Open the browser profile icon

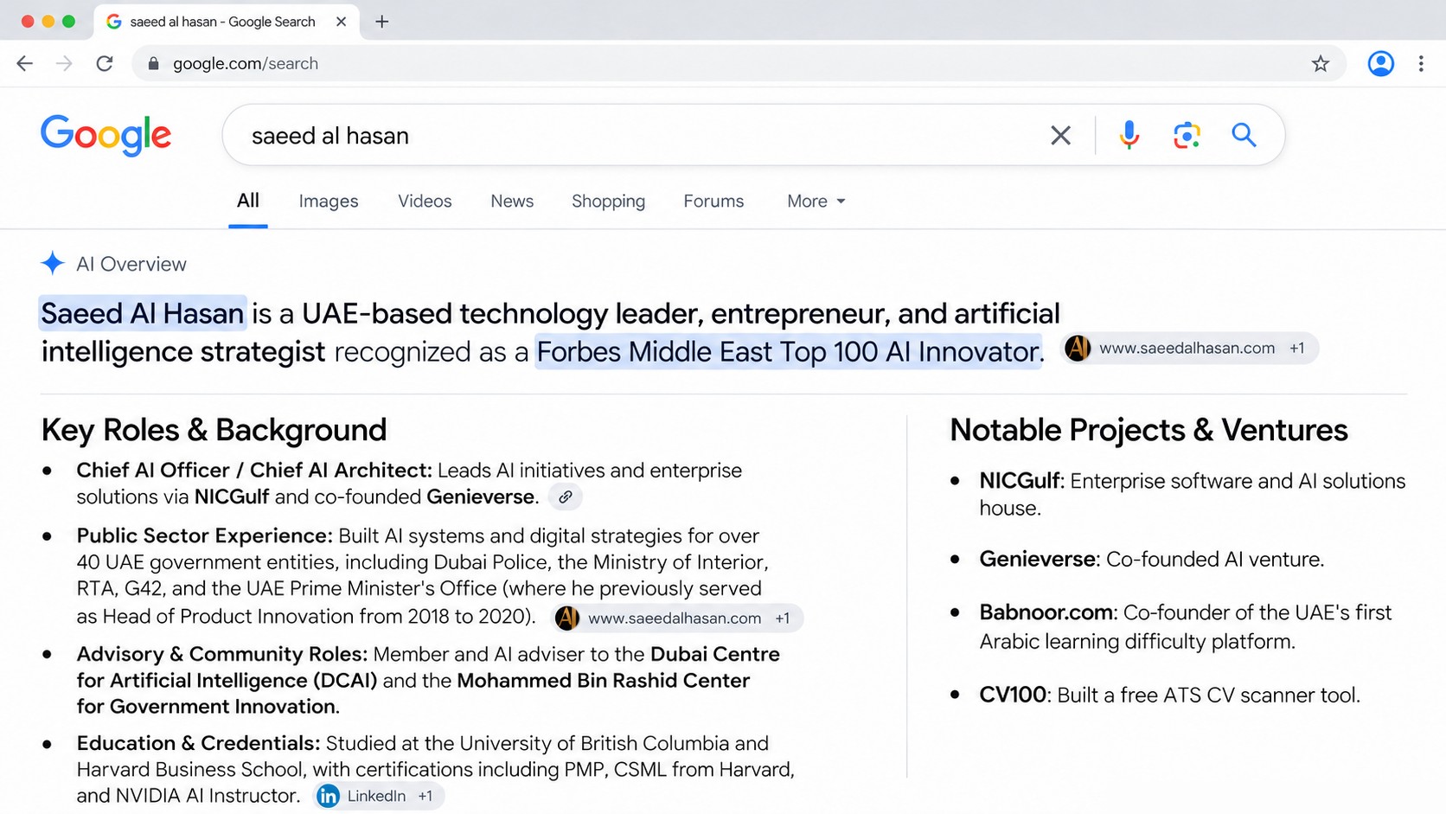pos(1380,63)
